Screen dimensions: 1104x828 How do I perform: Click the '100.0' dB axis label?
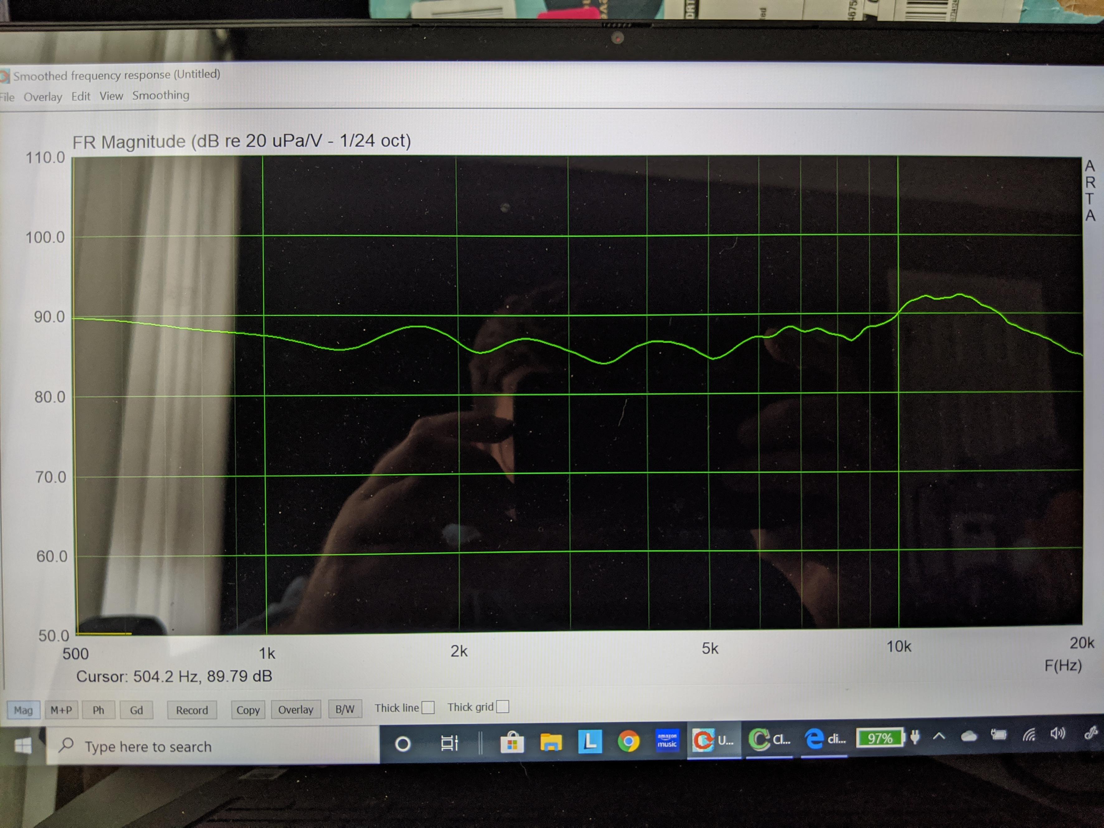[45, 237]
